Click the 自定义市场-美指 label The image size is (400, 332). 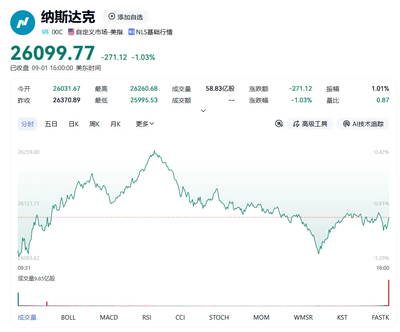tap(99, 32)
